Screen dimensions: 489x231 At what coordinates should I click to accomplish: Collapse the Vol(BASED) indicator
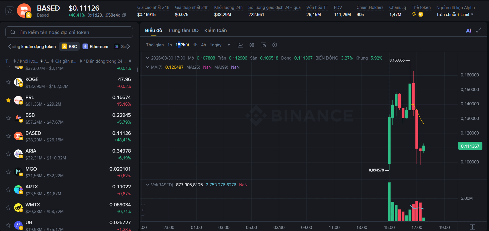point(148,185)
